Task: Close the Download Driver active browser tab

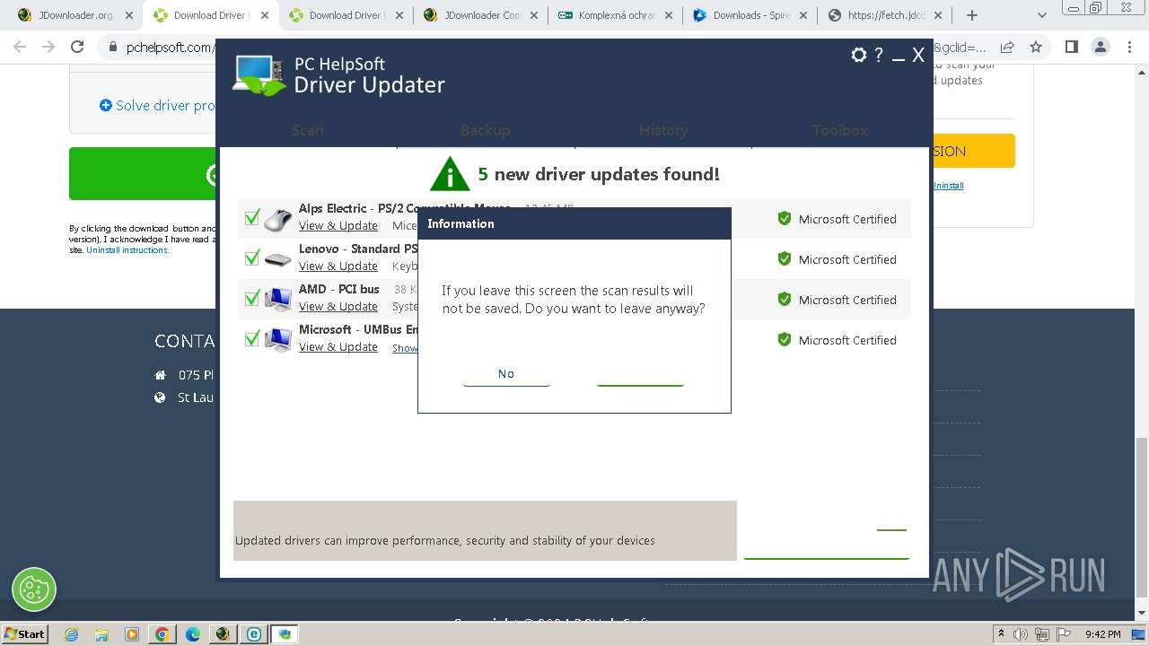Action: (264, 15)
